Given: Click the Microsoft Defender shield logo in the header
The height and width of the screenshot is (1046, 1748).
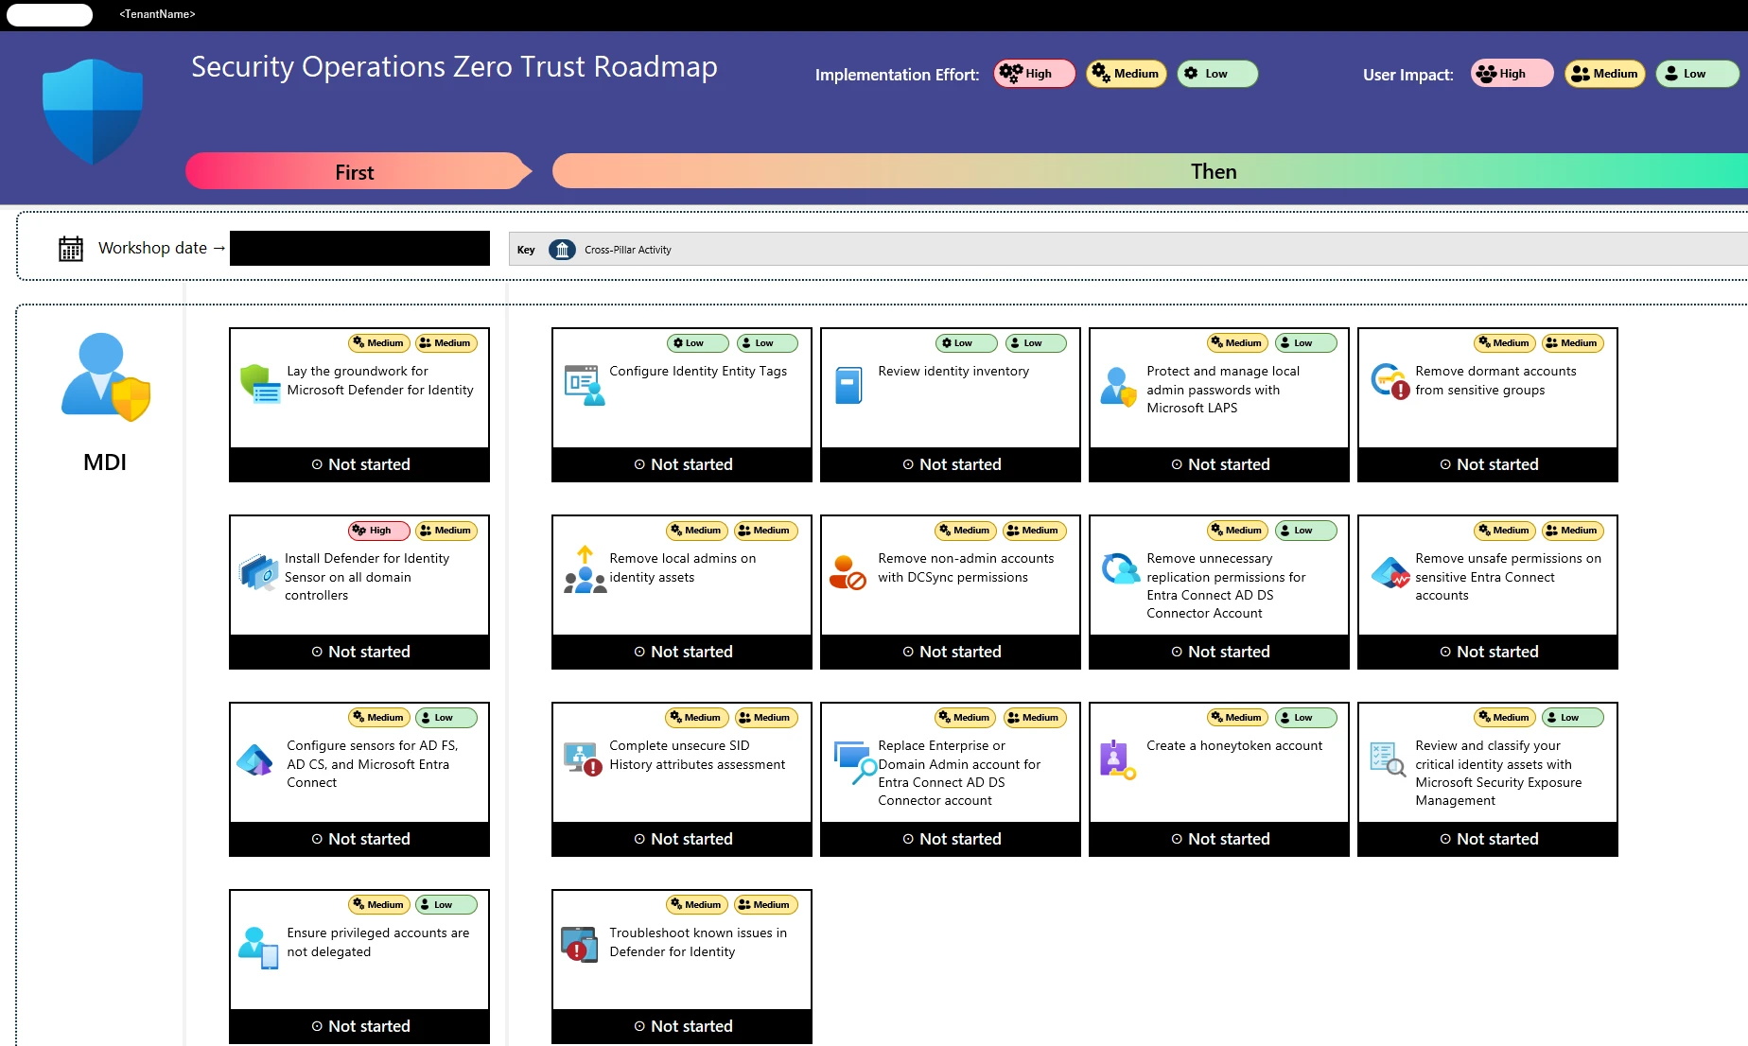Looking at the screenshot, I should 92,111.
